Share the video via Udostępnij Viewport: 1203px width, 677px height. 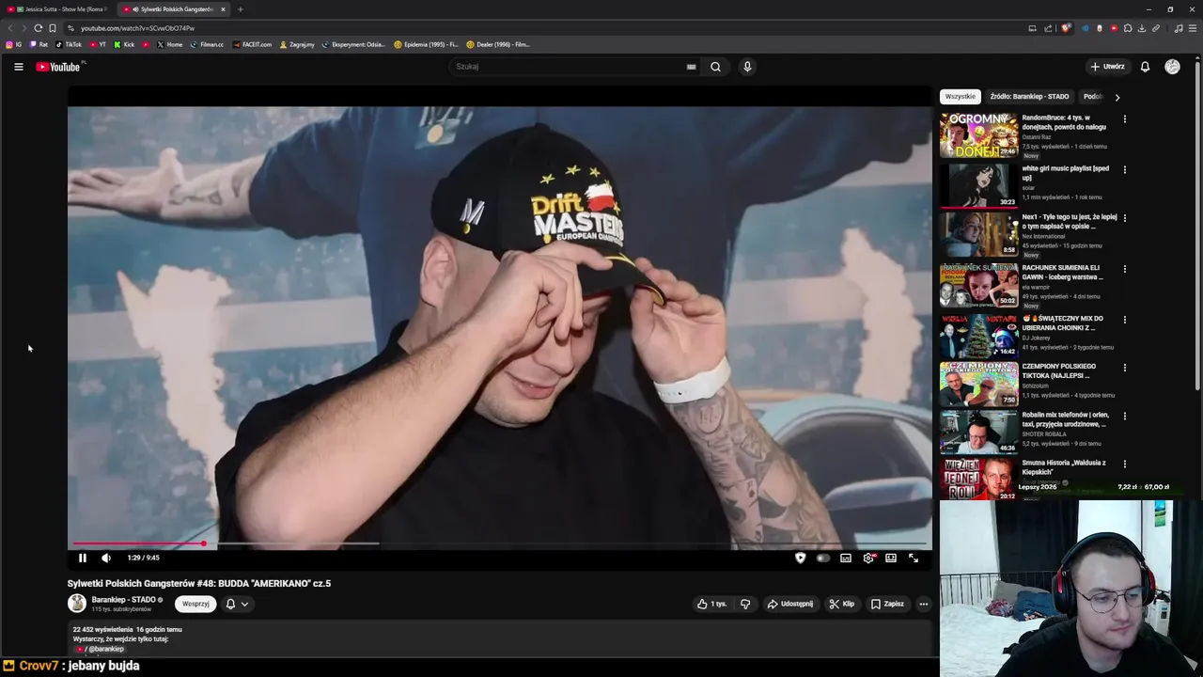click(x=790, y=604)
